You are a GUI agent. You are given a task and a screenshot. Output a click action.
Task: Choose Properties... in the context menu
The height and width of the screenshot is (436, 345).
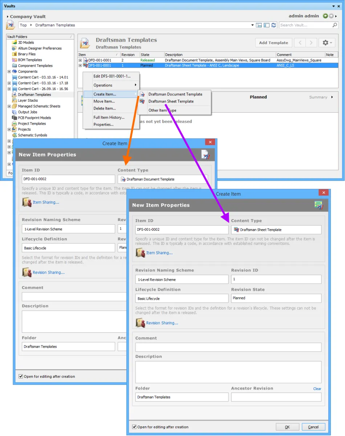point(111,124)
